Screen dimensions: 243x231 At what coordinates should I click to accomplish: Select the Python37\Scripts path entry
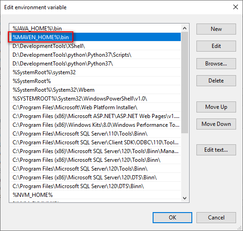point(95,55)
